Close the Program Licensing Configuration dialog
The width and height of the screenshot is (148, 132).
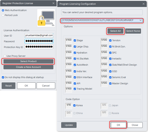pyautogui.click(x=143, y=4)
